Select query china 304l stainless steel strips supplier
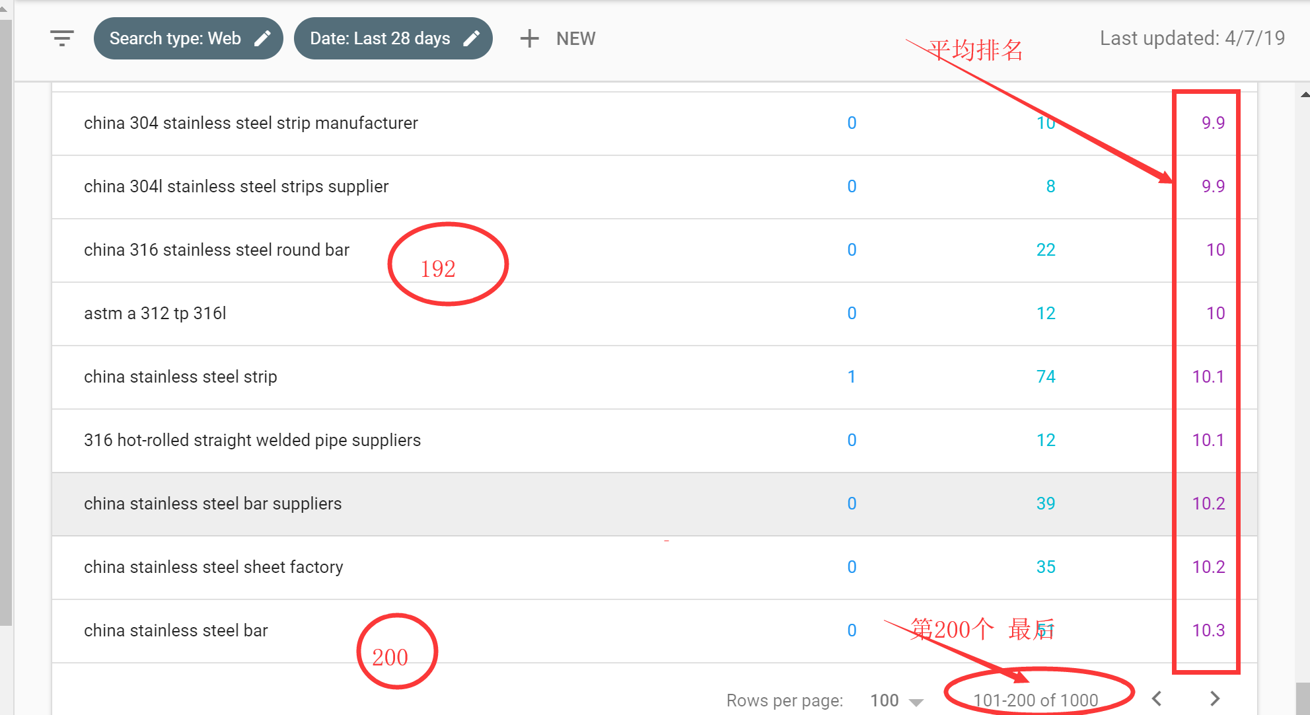Viewport: 1310px width, 715px height. pyautogui.click(x=236, y=186)
